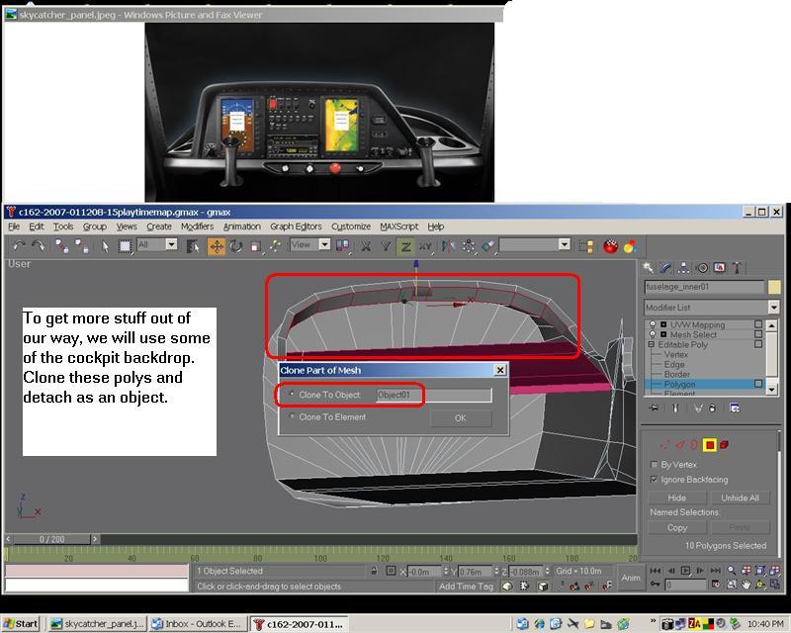The height and width of the screenshot is (633, 791).
Task: Enable the By Vertex checkbox
Action: (655, 465)
